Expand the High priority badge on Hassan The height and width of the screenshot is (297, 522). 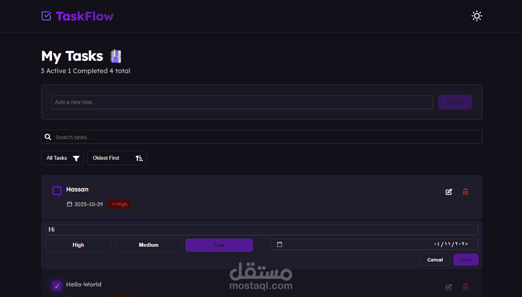[119, 204]
